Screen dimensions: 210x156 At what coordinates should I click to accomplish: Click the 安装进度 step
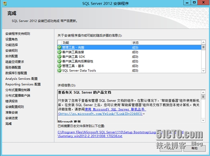tap(11, 118)
